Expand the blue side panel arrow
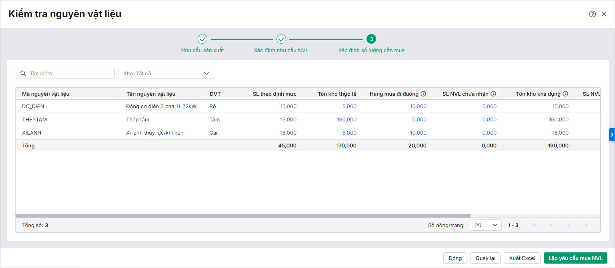615x268 pixels. tap(611, 135)
